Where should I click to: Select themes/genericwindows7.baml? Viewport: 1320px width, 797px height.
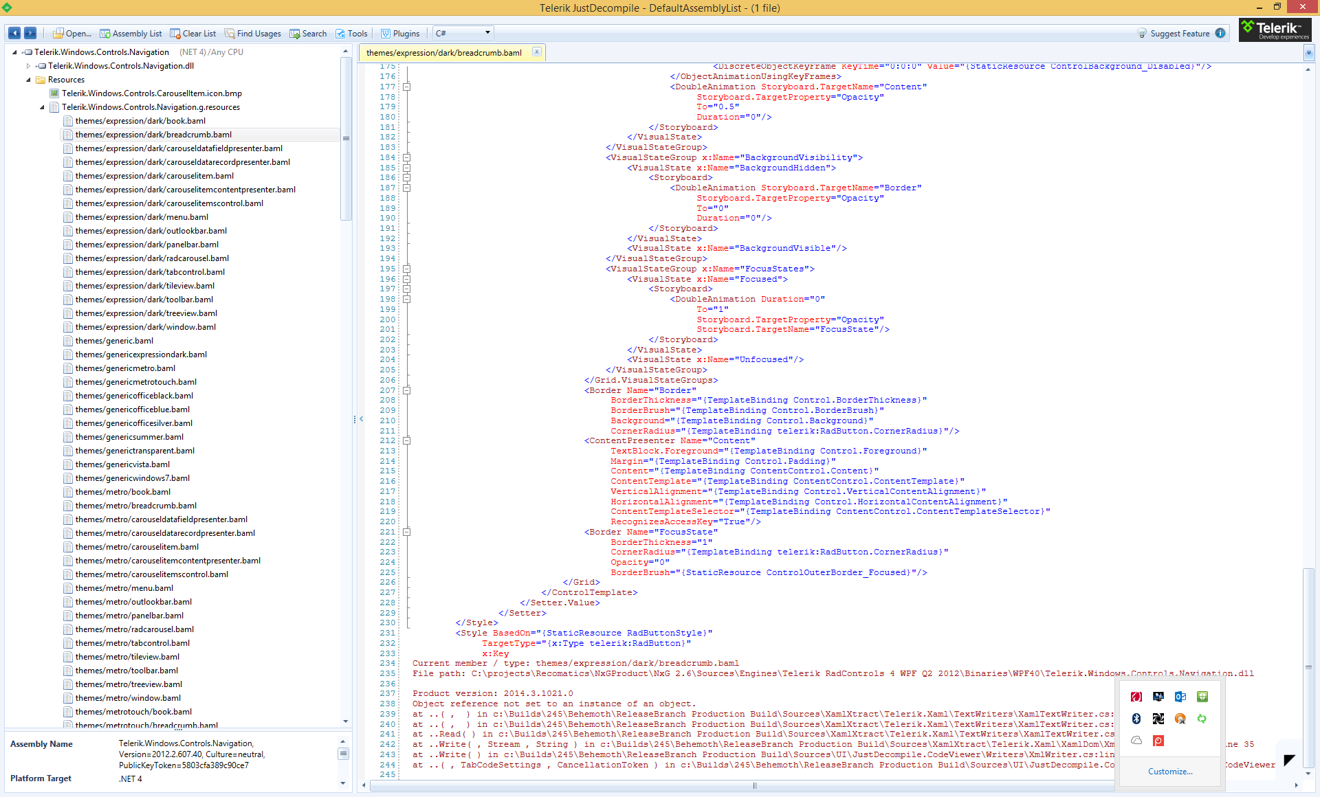[x=133, y=478]
